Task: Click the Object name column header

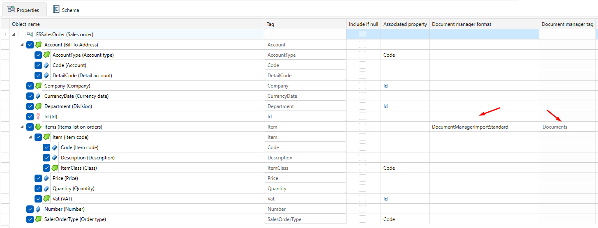Action: pos(137,24)
